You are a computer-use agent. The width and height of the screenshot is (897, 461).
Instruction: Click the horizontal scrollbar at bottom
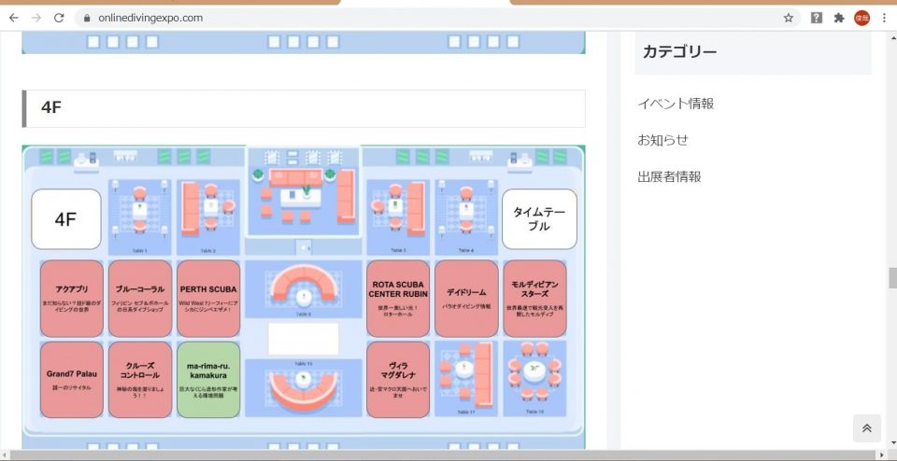[443, 455]
